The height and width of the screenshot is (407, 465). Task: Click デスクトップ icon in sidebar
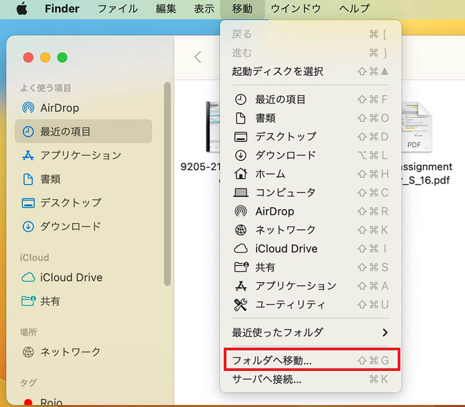tap(28, 203)
